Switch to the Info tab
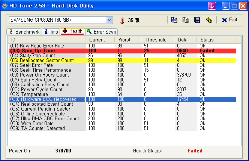The width and height of the screenshot is (249, 161). coord(51,32)
